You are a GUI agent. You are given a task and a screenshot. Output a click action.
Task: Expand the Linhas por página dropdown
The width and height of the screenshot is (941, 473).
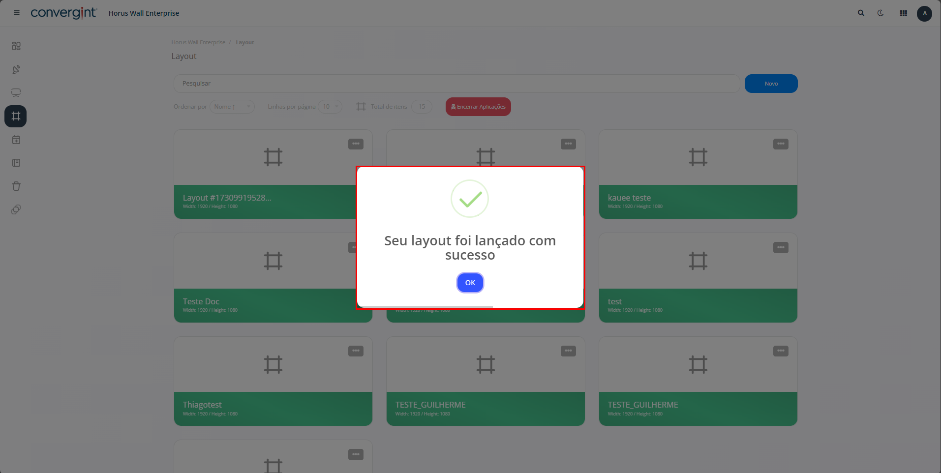tap(330, 107)
